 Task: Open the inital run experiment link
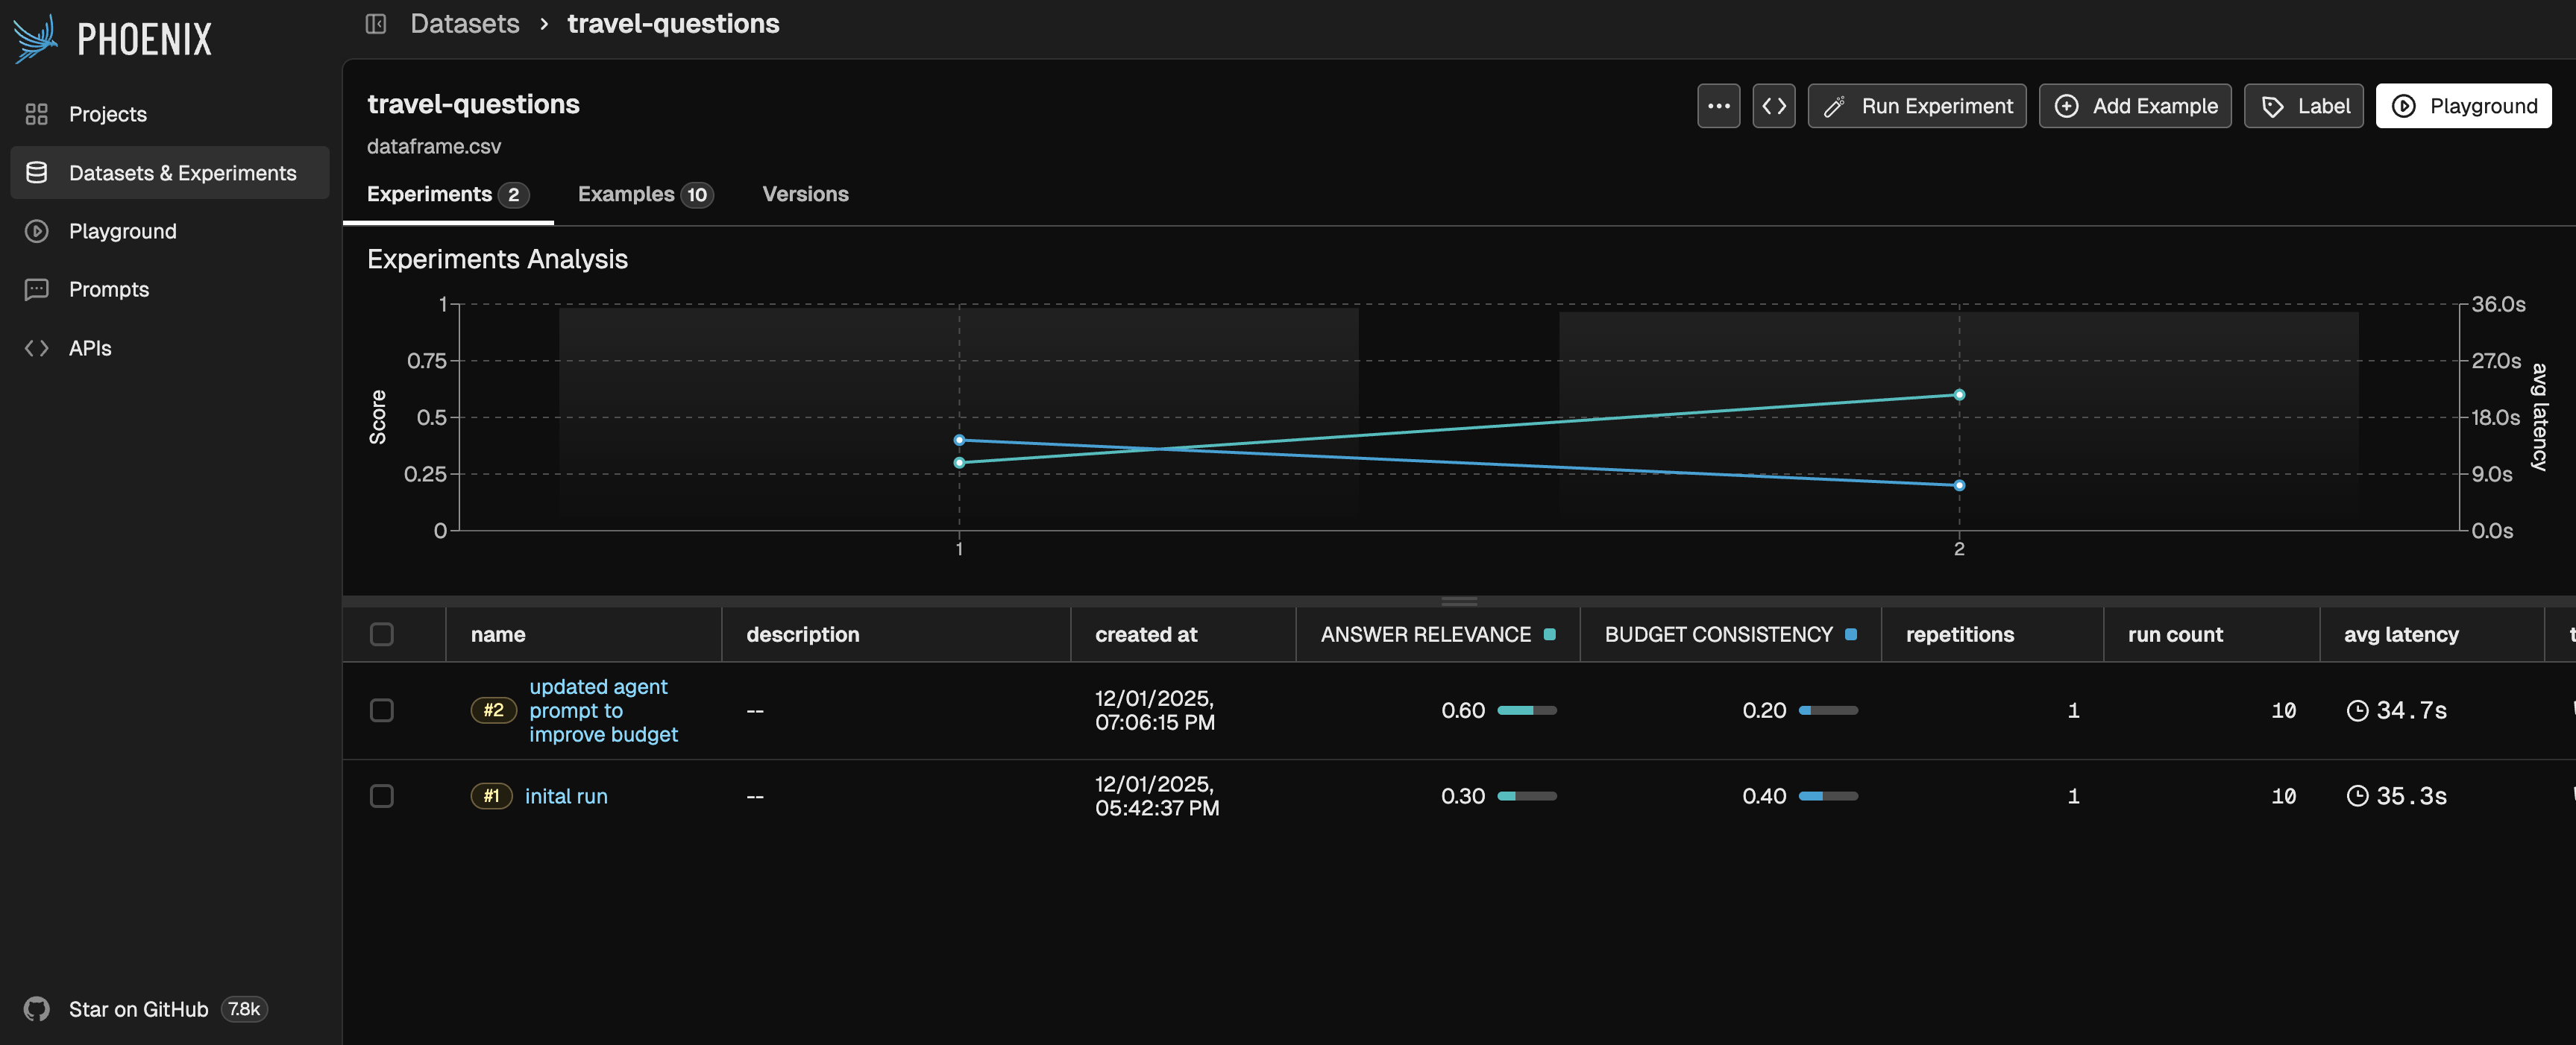(566, 796)
